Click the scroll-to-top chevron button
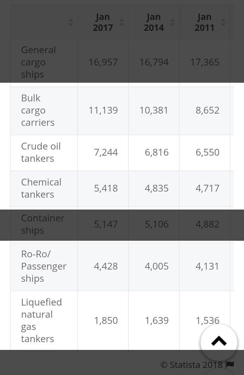Screen dimensions: 244x375 pyautogui.click(x=219, y=342)
